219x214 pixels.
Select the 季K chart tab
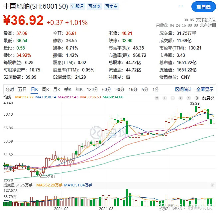(68, 89)
